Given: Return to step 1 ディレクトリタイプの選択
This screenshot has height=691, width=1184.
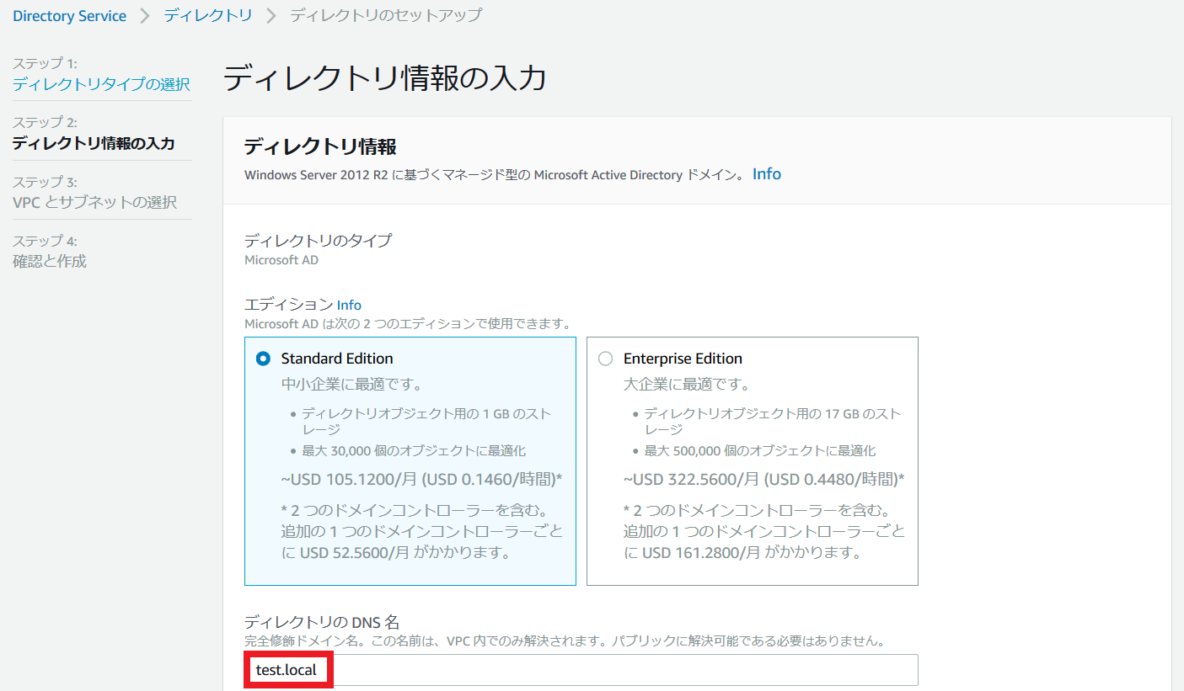Looking at the screenshot, I should click(101, 84).
